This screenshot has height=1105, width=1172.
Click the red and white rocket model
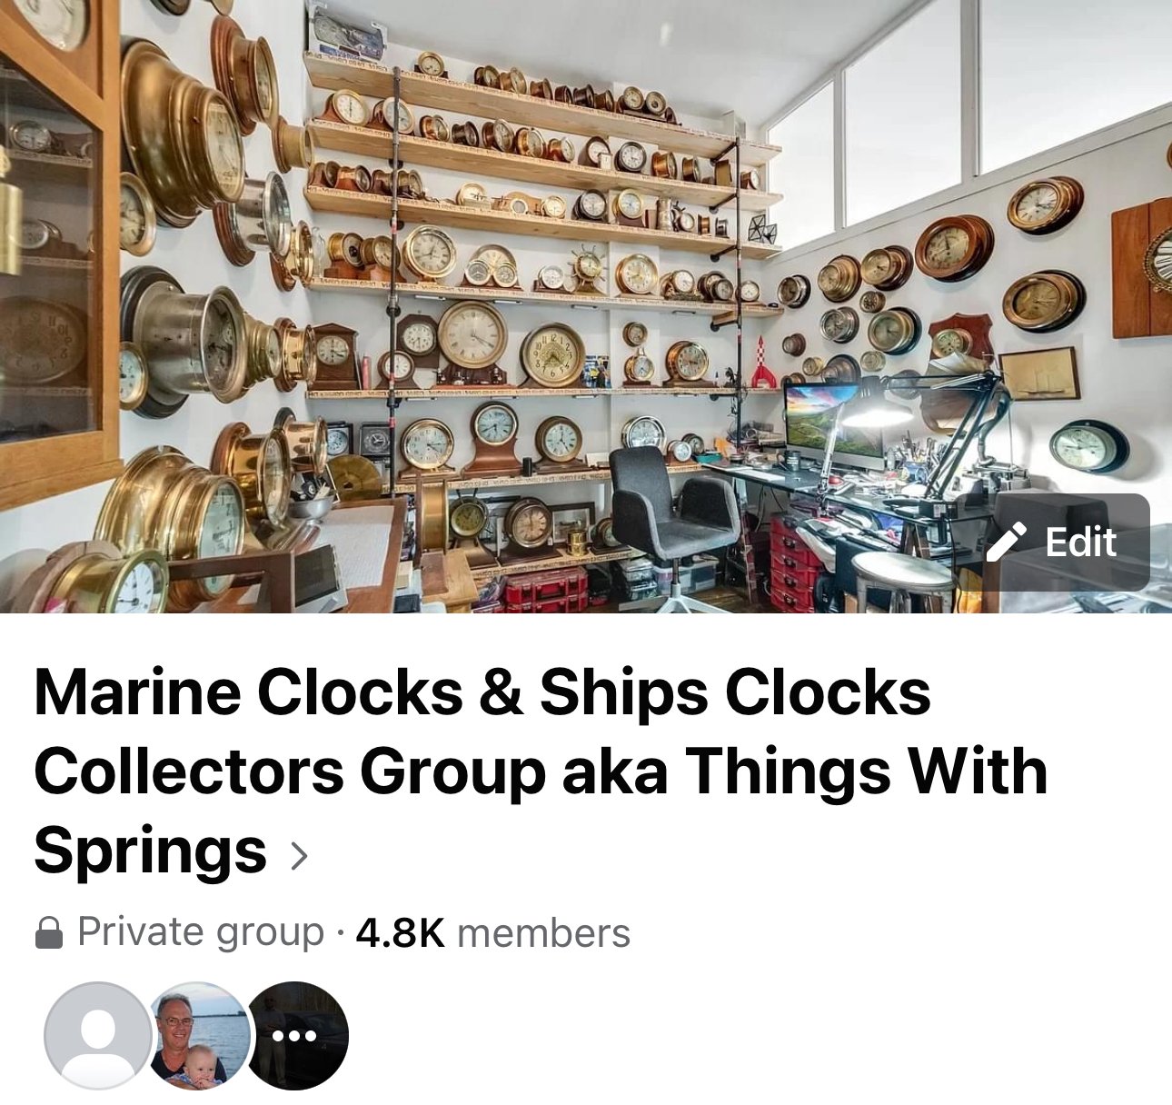coord(760,363)
